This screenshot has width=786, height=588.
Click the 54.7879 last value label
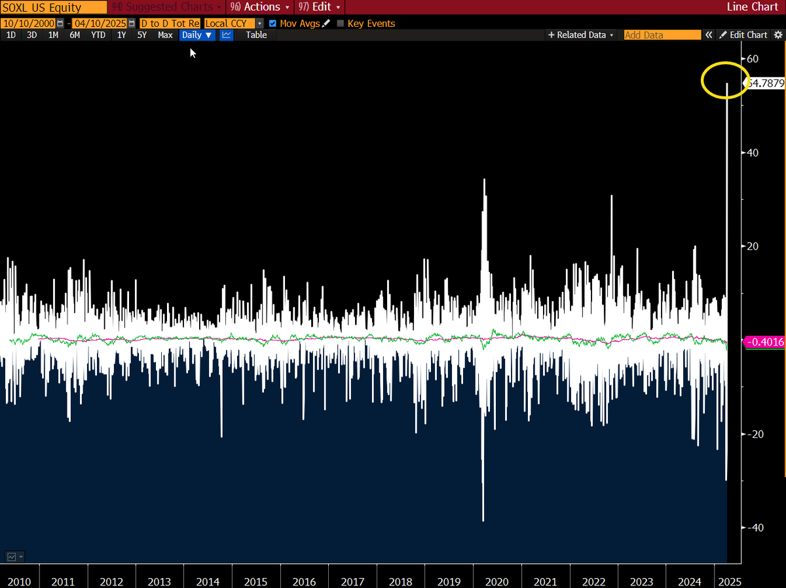tap(764, 83)
